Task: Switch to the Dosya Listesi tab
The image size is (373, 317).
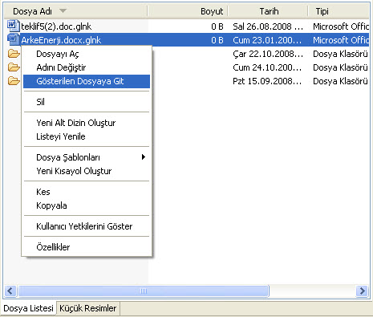Action: coord(29,308)
